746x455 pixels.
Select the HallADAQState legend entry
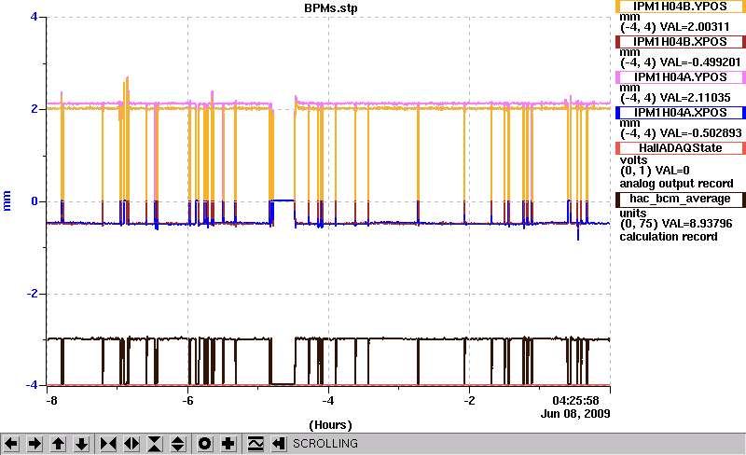coord(681,148)
